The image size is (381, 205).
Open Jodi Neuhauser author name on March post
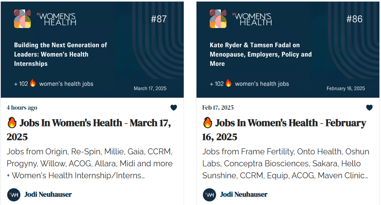[x=48, y=195]
